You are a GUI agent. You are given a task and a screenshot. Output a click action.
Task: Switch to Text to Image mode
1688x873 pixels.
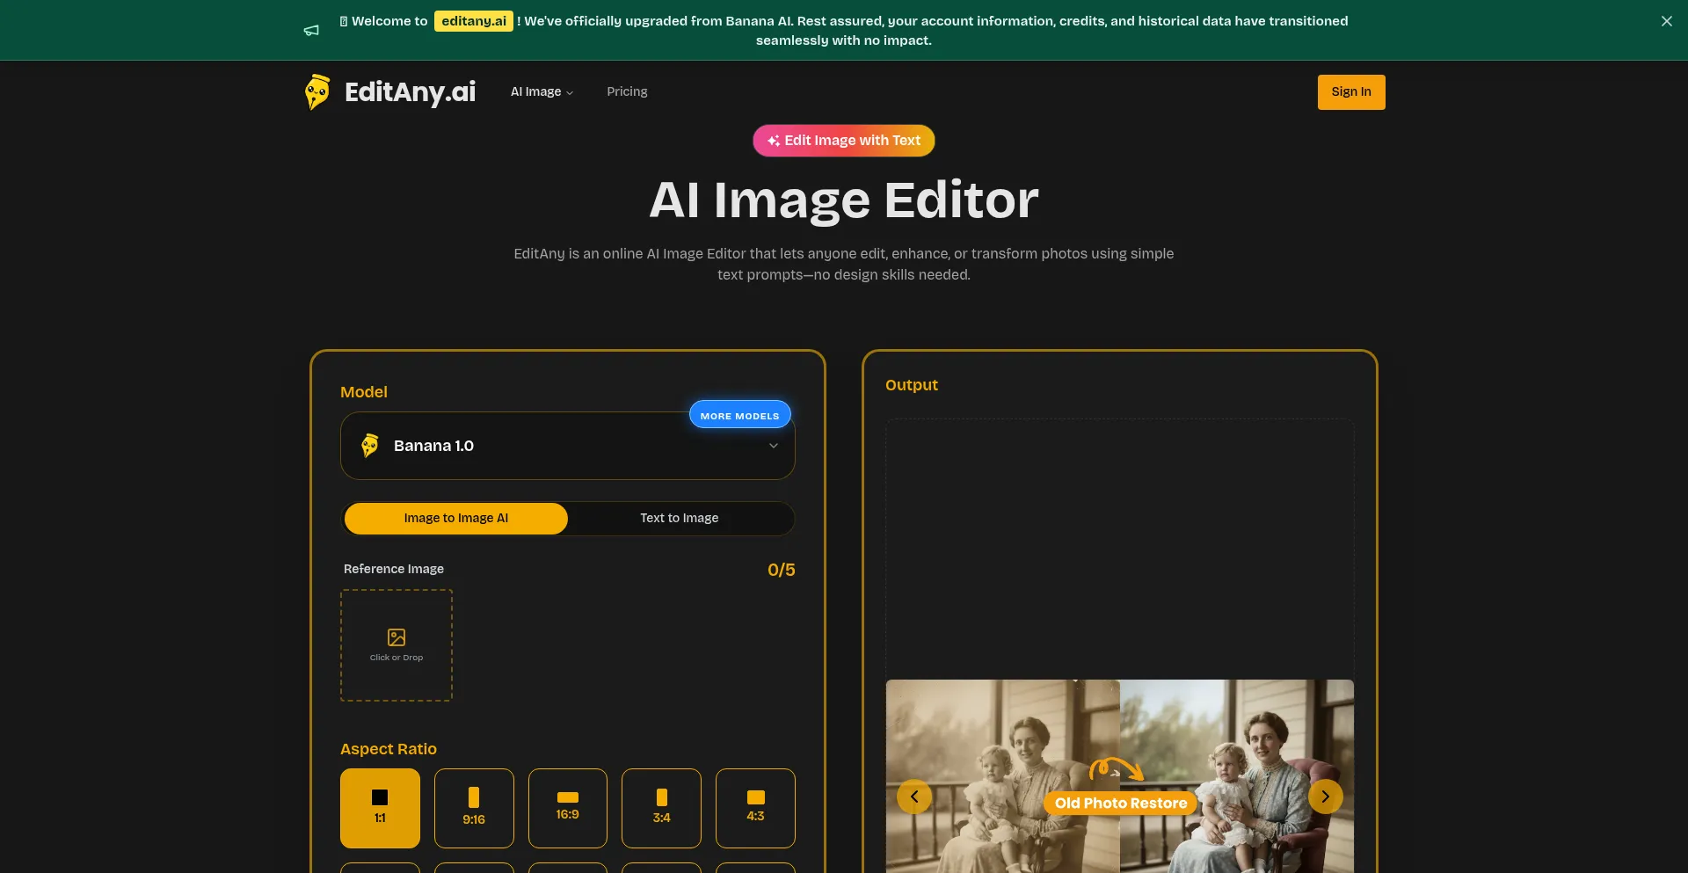pos(679,519)
